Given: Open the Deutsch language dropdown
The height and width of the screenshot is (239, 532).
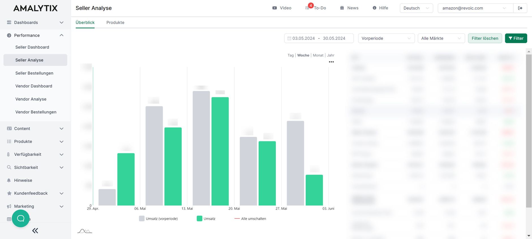Looking at the screenshot, I should tap(416, 8).
